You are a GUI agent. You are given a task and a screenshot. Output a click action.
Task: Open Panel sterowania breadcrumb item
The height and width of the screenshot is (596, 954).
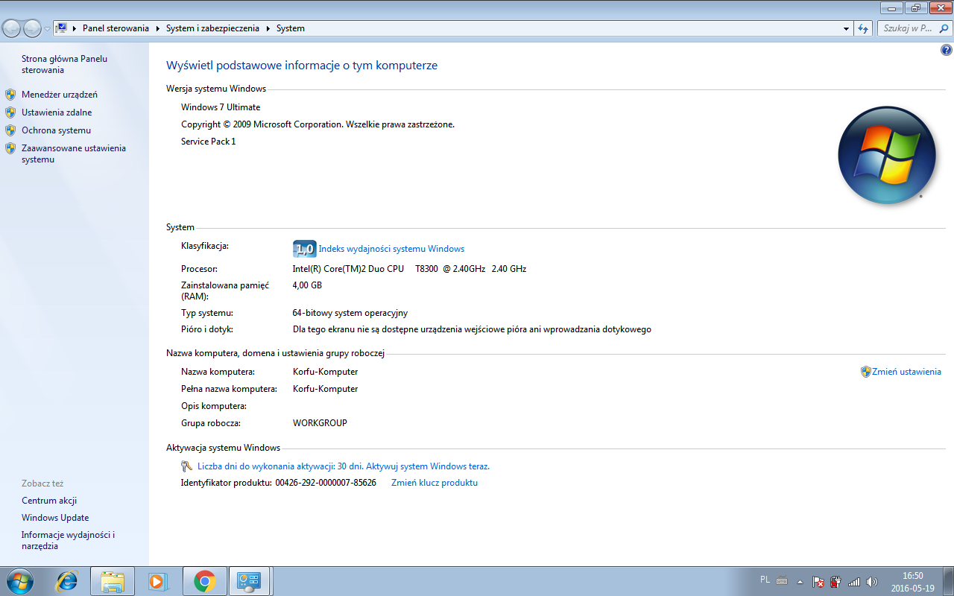[x=115, y=28]
